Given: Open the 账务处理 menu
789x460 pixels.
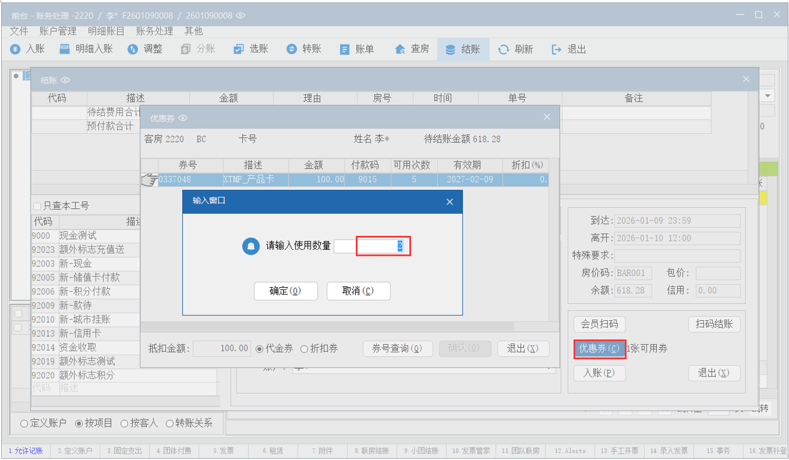Looking at the screenshot, I should coord(154,31).
